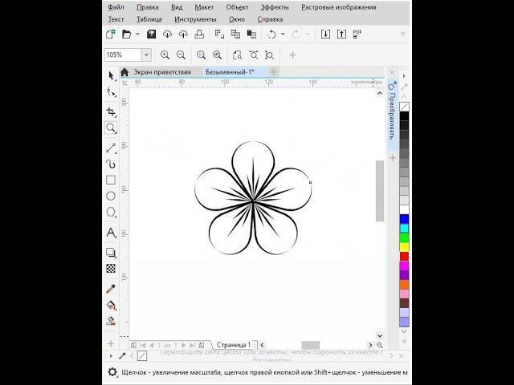The width and height of the screenshot is (514, 385).
Task: Open the Эффекты menu
Action: point(275,7)
